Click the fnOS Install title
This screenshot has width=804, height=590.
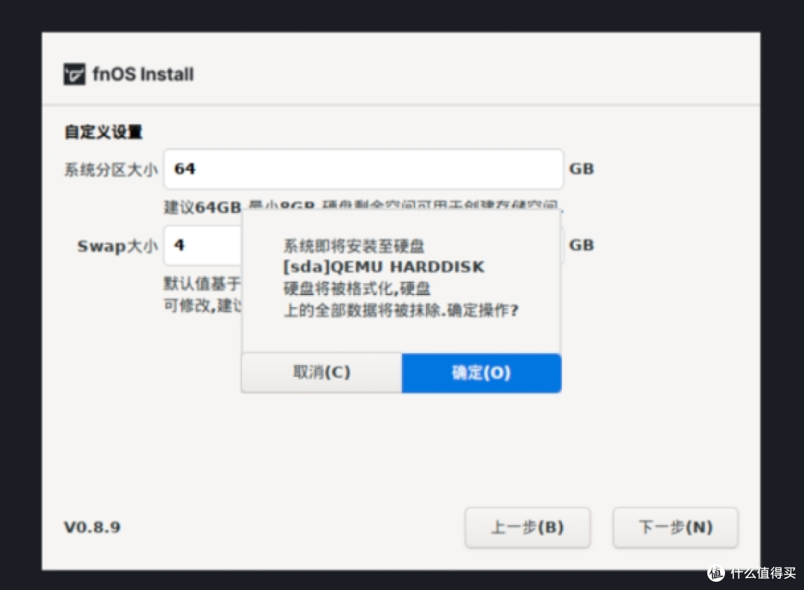pyautogui.click(x=143, y=74)
